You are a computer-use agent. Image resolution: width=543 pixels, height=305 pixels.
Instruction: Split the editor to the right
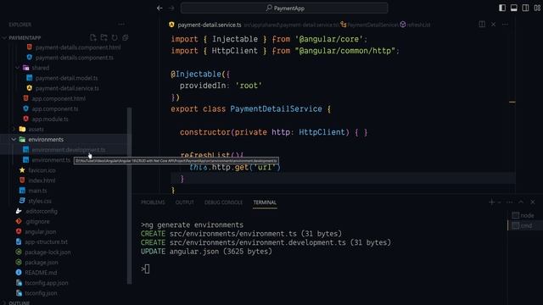[482, 25]
